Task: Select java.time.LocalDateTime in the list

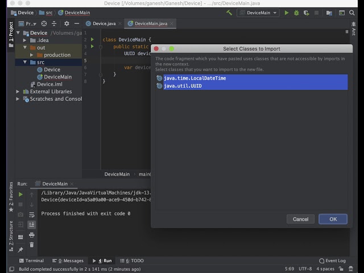Action: tap(252, 78)
